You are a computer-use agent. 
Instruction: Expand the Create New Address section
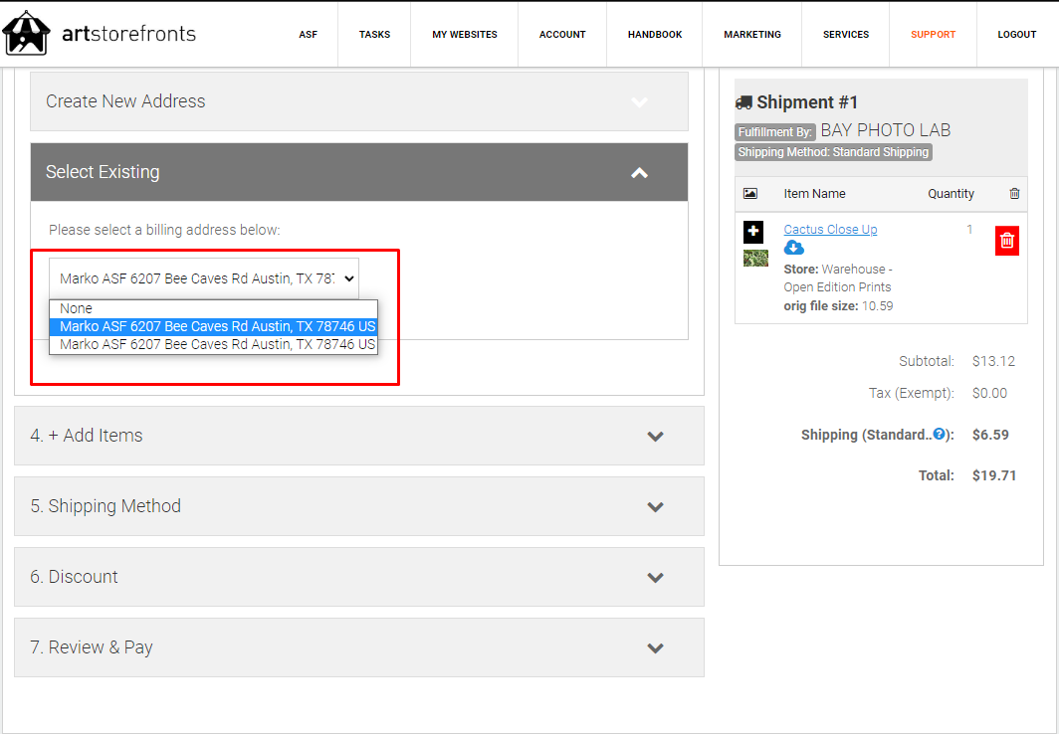click(x=359, y=101)
